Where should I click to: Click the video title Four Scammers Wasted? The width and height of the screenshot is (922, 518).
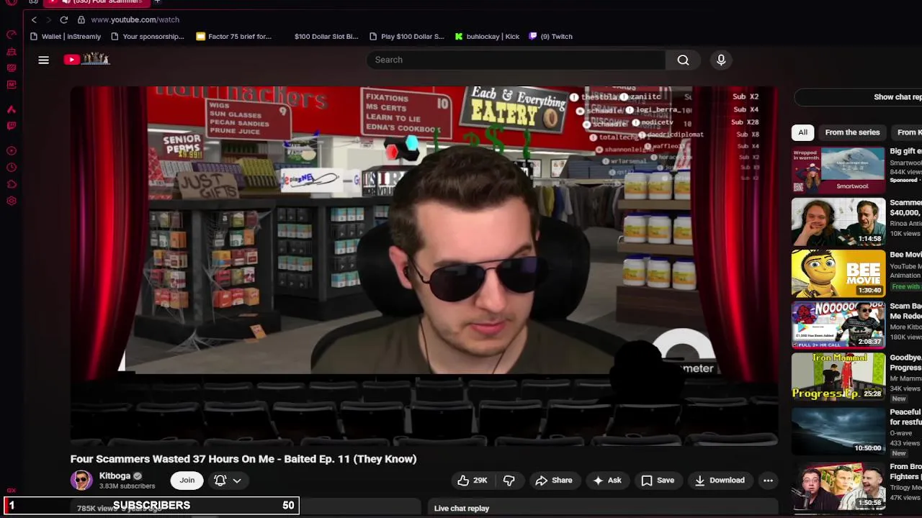coord(243,459)
